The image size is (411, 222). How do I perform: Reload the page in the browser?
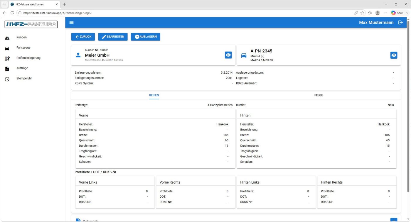point(12,13)
